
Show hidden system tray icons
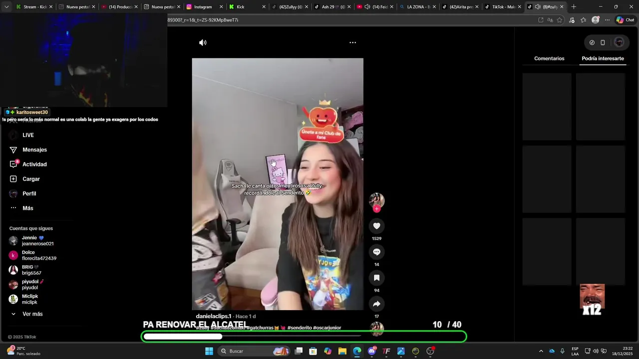[x=541, y=351]
